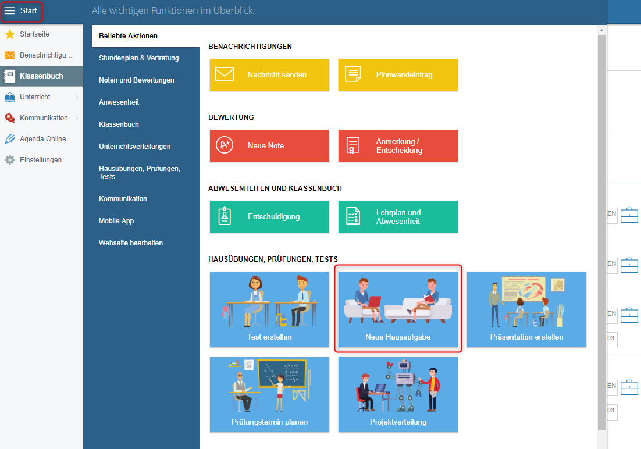Image resolution: width=641 pixels, height=449 pixels.
Task: Open the Neue Hausaufgabe tile
Action: [398, 309]
